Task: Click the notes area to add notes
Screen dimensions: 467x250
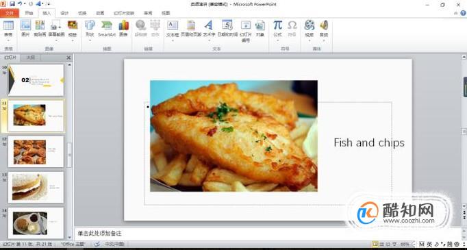Action: click(x=268, y=234)
